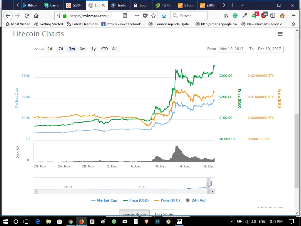Launch Calculator from the taskbar

point(136,222)
